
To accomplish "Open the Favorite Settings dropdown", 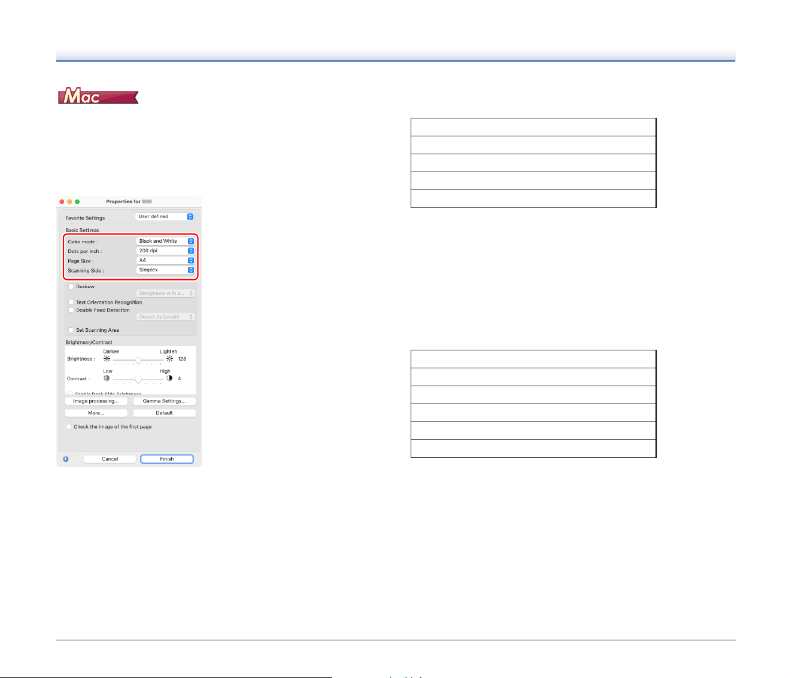I will [x=165, y=217].
